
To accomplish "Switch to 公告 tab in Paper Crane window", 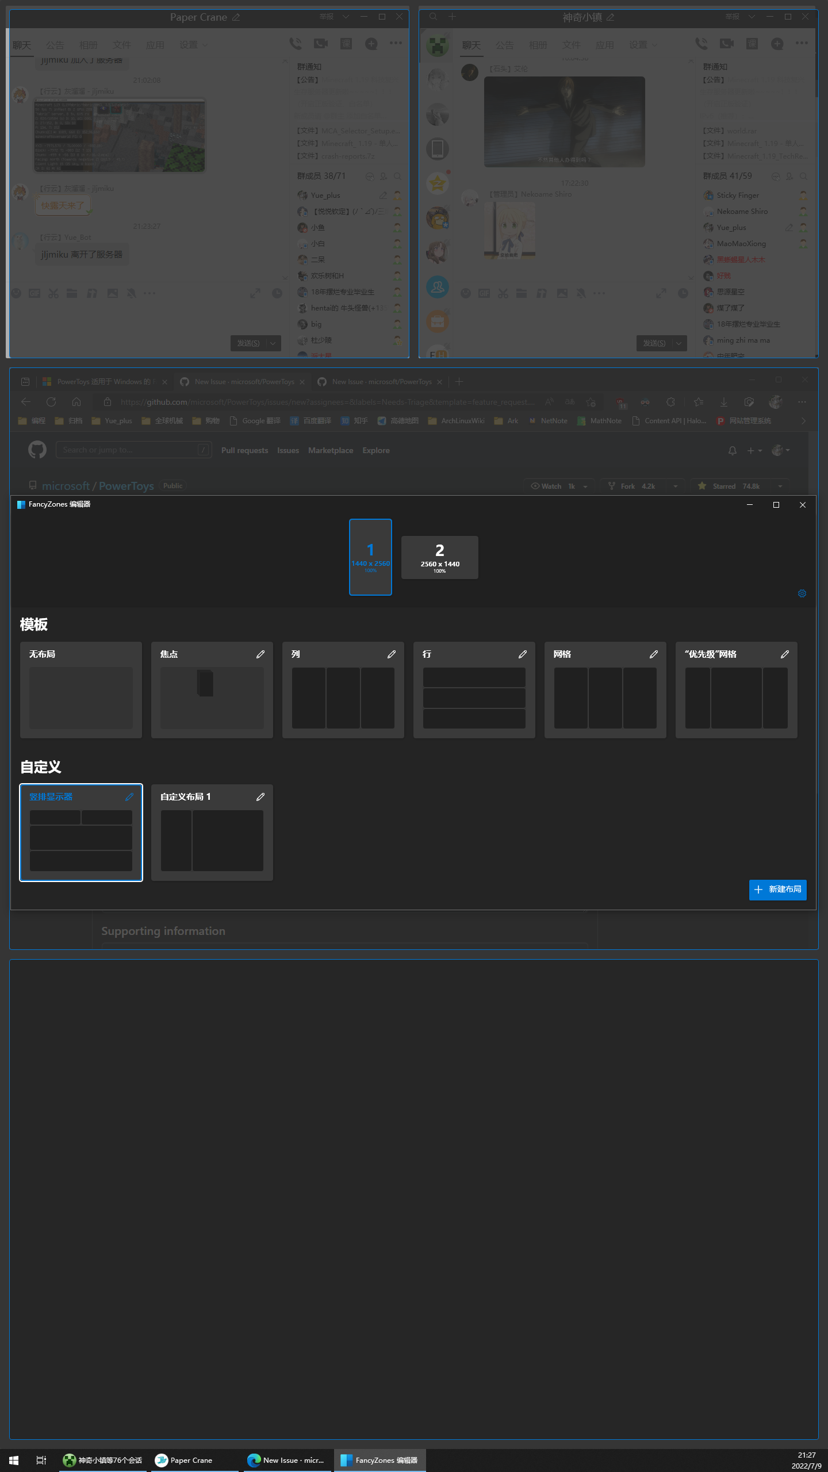I will pos(55,45).
